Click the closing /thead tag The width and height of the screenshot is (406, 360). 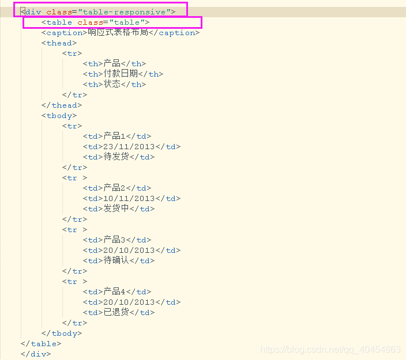(62, 105)
